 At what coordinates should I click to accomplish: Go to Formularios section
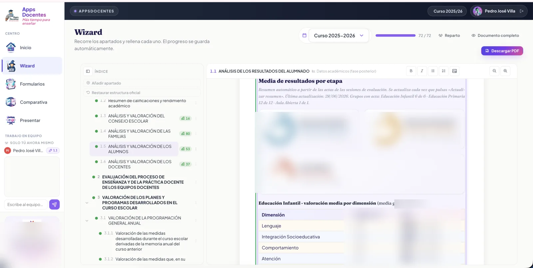pos(32,84)
